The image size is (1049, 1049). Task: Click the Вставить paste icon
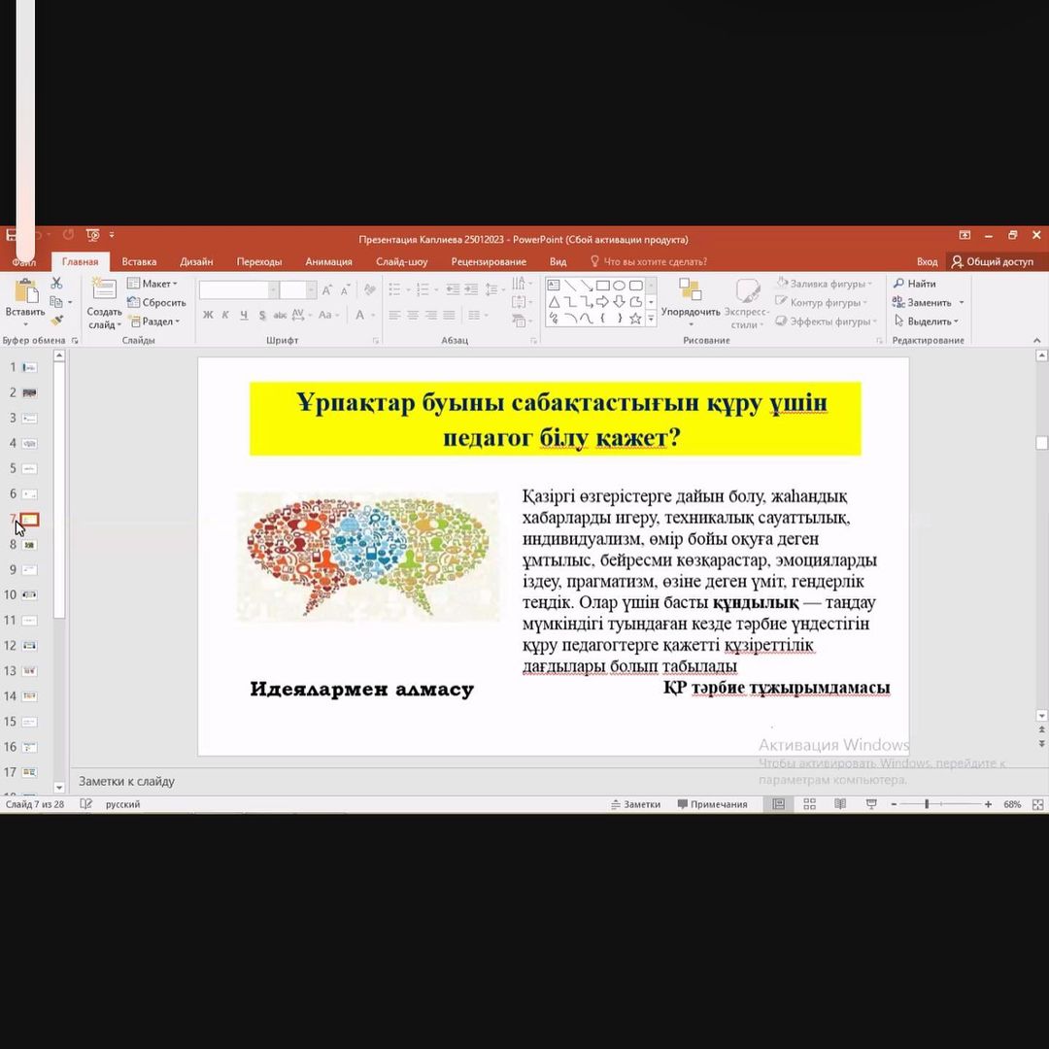(x=24, y=295)
